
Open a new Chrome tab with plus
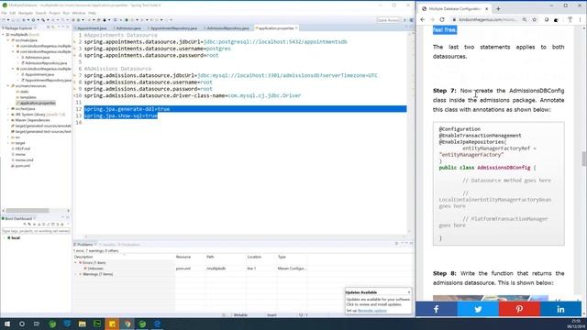[498, 8]
